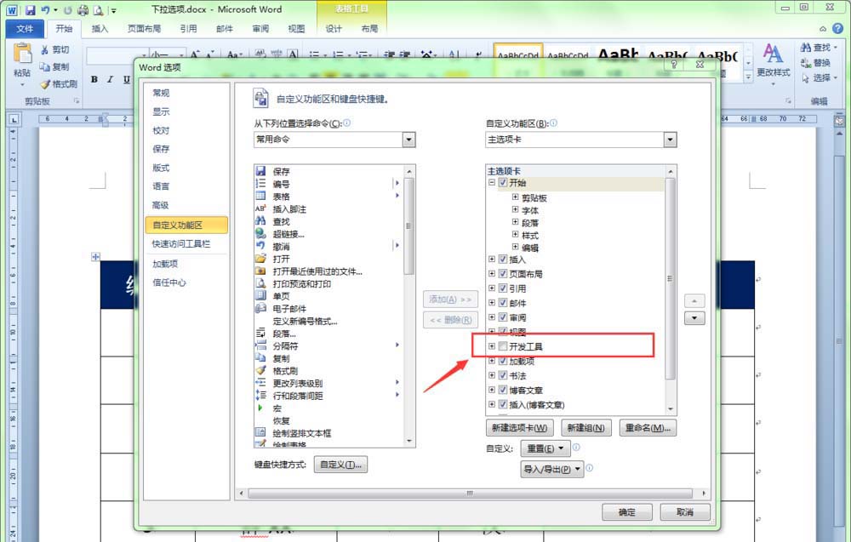The image size is (851, 542).
Task: Click the Format Painter 格式刷 in ribbon
Action: point(59,83)
